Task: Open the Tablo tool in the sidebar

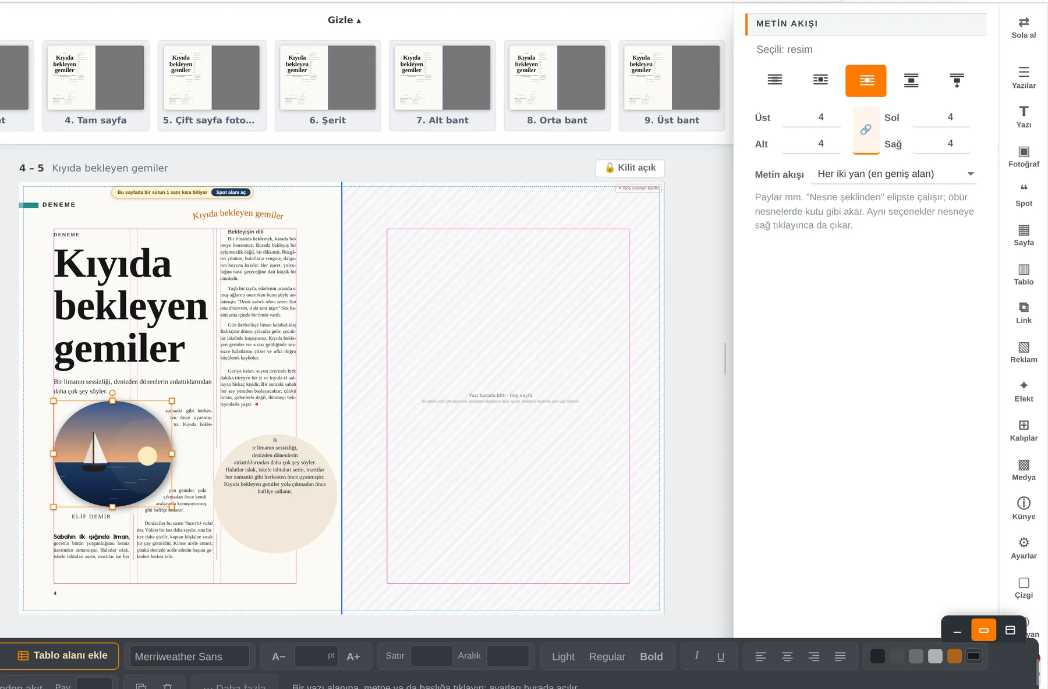Action: coord(1024,274)
